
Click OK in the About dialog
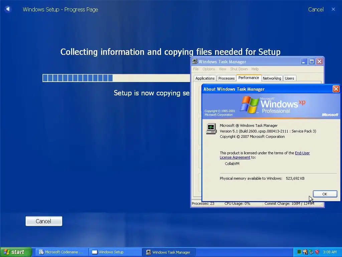pos(325,194)
